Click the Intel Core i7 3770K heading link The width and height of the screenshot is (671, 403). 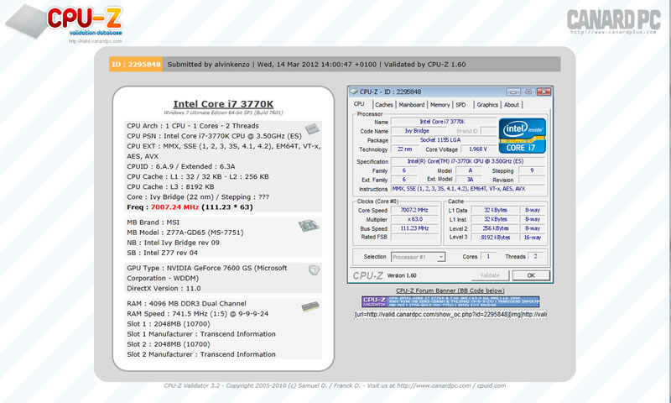coord(223,103)
